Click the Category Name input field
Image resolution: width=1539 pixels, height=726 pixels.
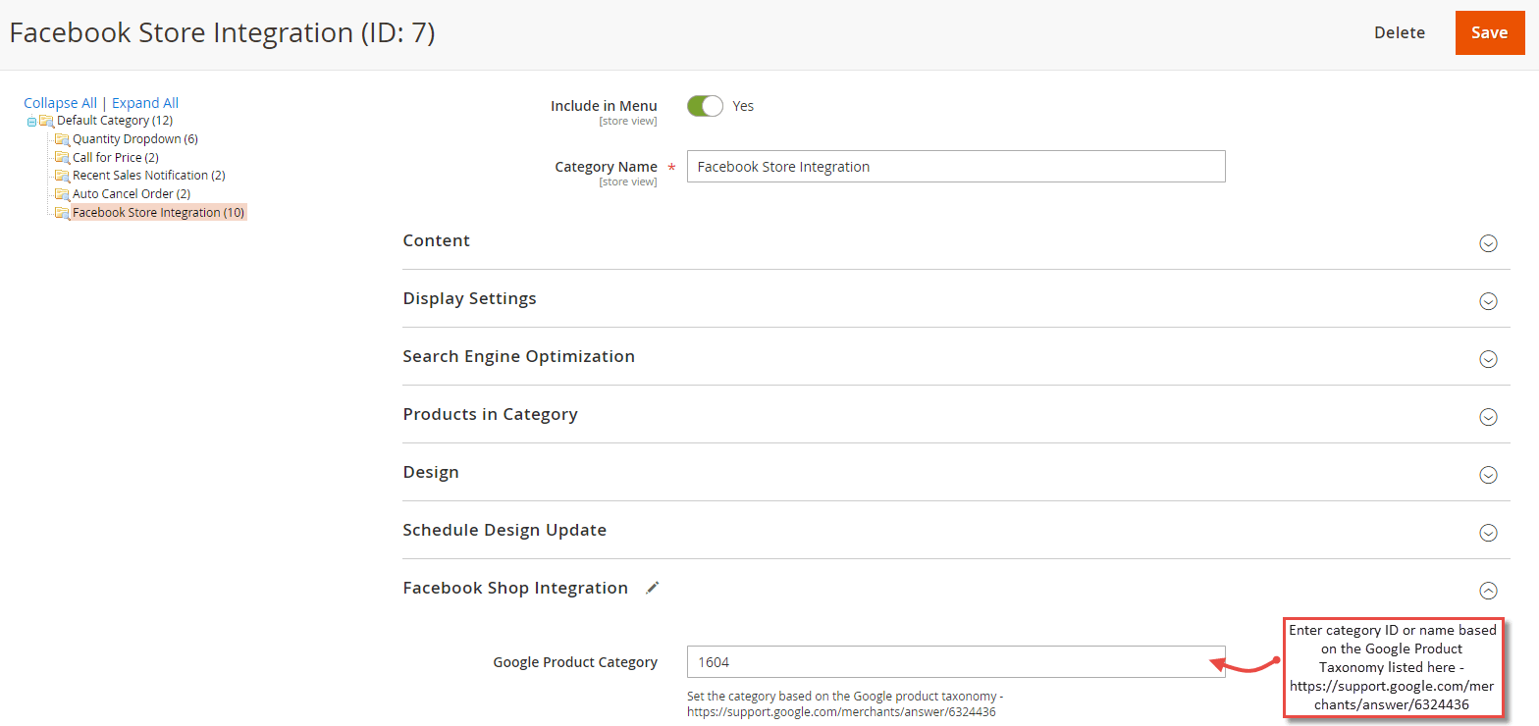[x=956, y=167]
